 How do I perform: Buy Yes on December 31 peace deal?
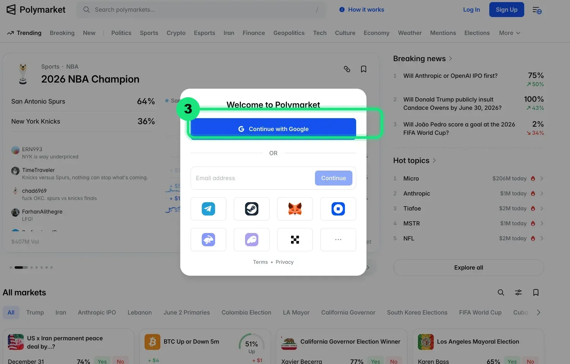(x=102, y=361)
